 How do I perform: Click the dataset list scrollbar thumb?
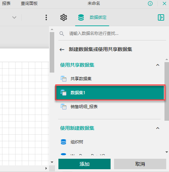click(x=167, y=91)
